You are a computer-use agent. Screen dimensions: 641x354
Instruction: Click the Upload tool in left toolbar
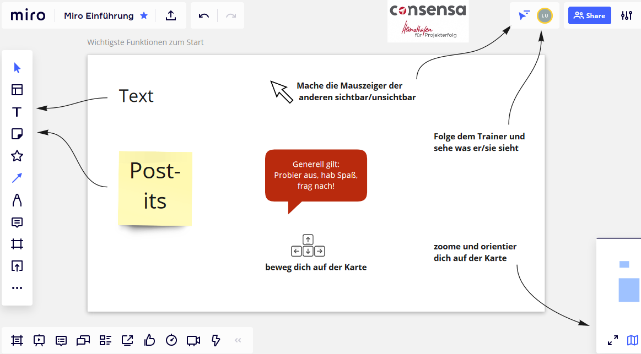tap(17, 266)
